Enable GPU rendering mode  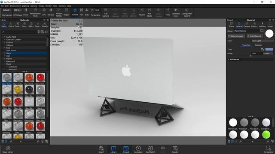click(44, 12)
